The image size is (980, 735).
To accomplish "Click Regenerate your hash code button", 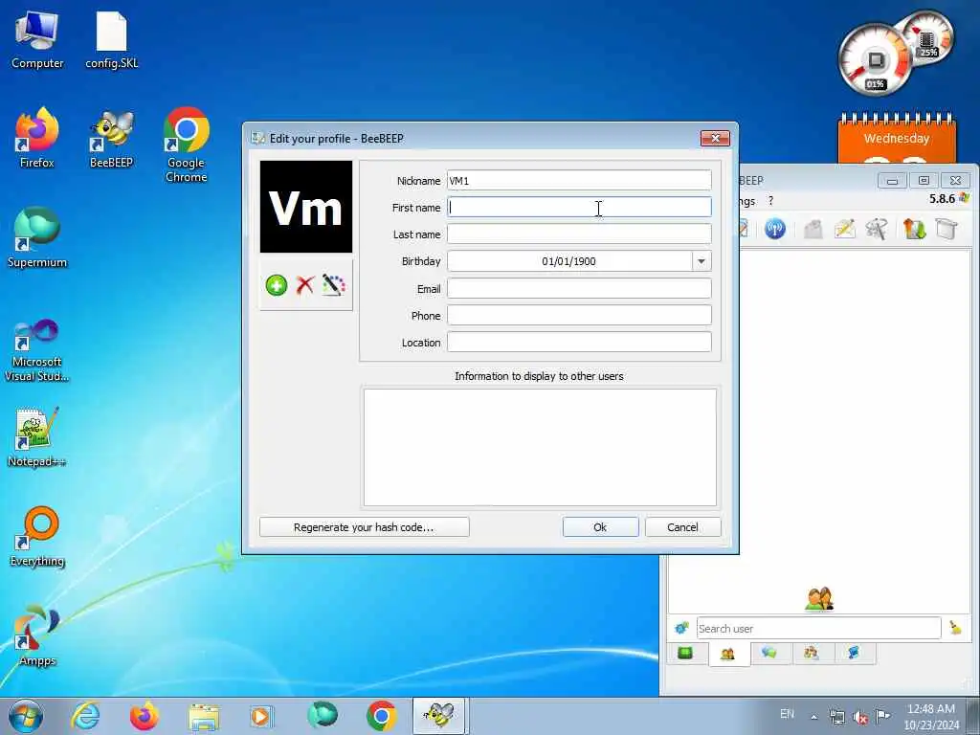I will pyautogui.click(x=364, y=527).
